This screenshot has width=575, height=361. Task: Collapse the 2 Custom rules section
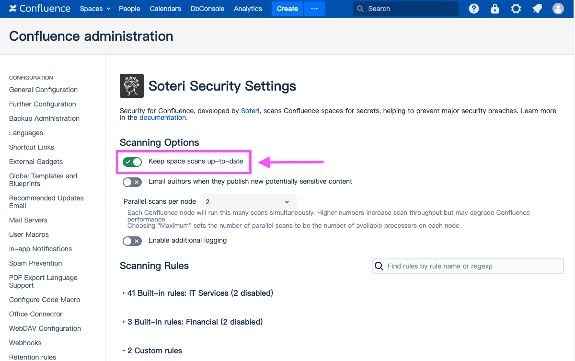154,350
